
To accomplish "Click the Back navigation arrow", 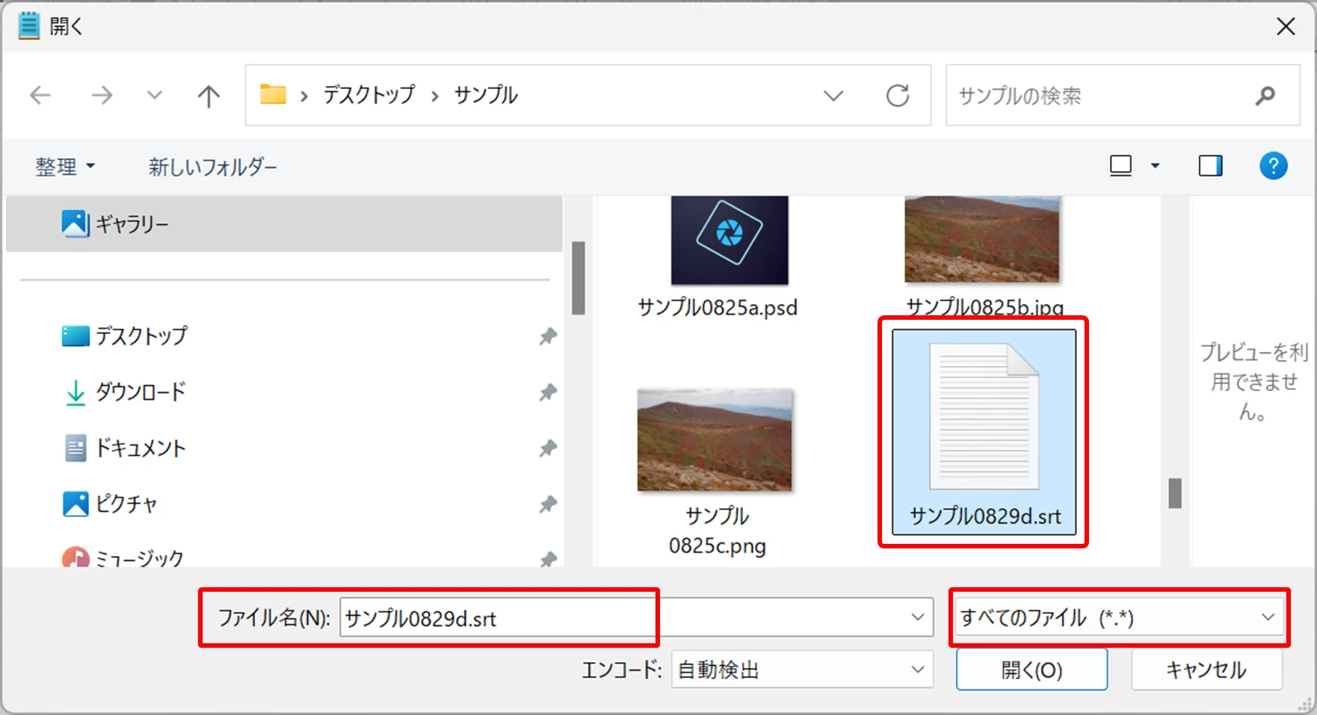I will pyautogui.click(x=40, y=95).
